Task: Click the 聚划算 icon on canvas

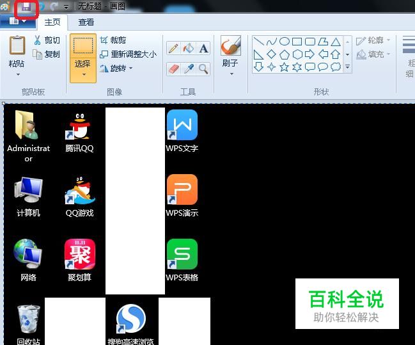Action: [80, 254]
